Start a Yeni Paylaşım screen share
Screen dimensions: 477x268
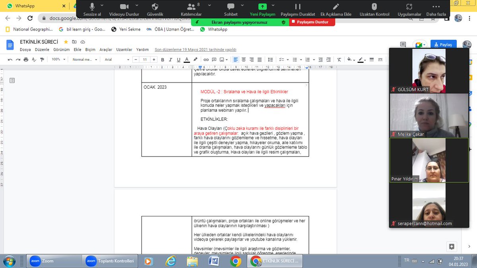pos(262,10)
